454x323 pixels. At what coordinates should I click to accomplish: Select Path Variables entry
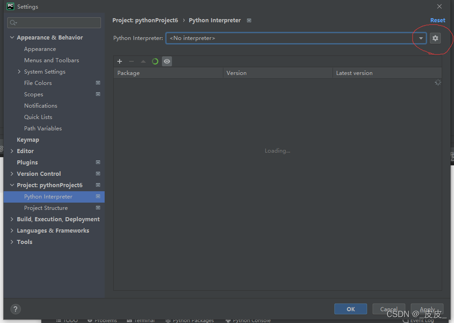pos(43,129)
